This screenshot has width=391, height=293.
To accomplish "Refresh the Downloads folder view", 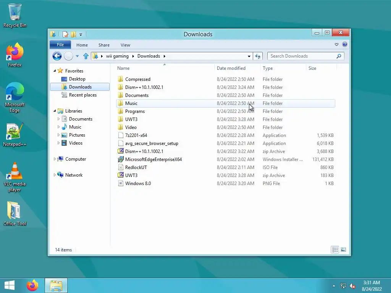I will tap(258, 56).
